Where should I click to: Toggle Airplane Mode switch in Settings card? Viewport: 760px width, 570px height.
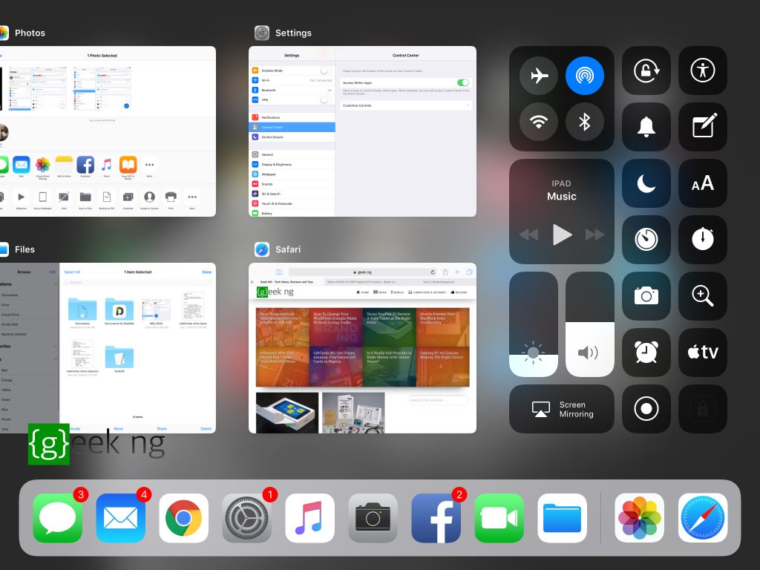pos(326,71)
